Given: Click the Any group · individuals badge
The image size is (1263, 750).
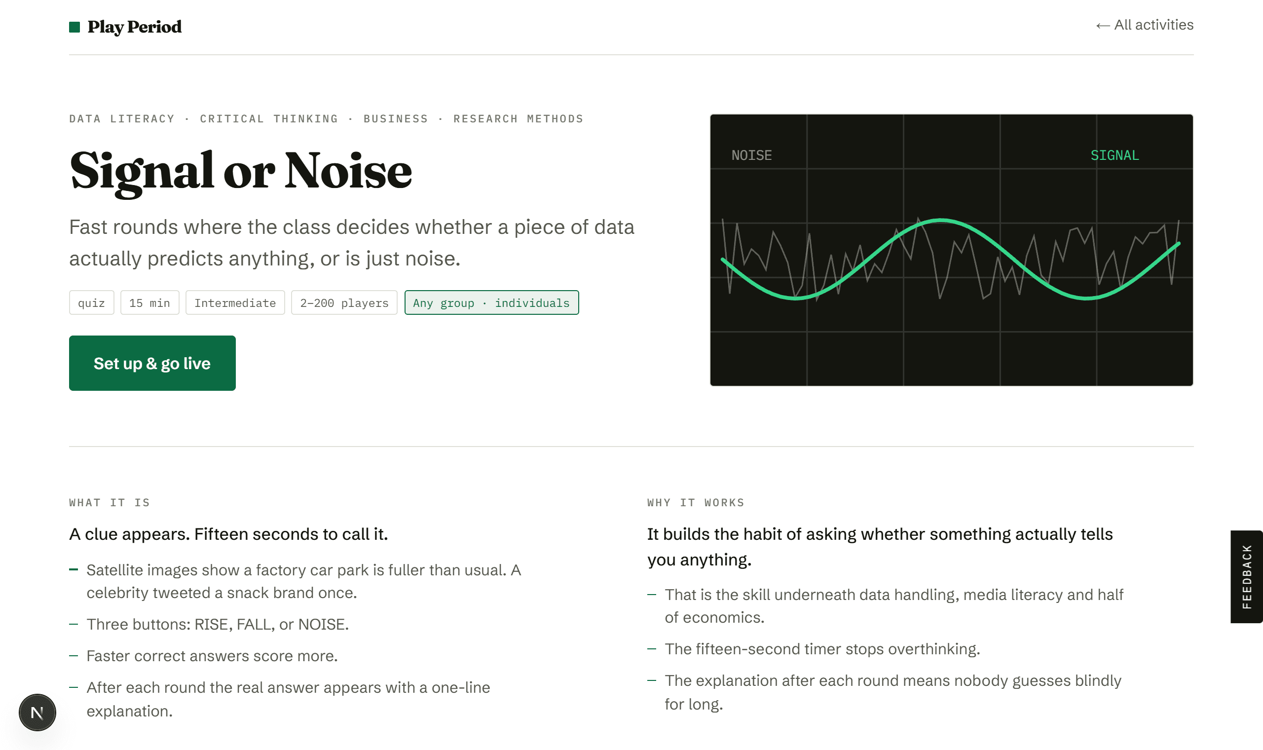Looking at the screenshot, I should 491,303.
